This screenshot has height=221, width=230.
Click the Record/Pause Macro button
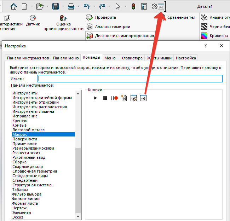point(115,98)
